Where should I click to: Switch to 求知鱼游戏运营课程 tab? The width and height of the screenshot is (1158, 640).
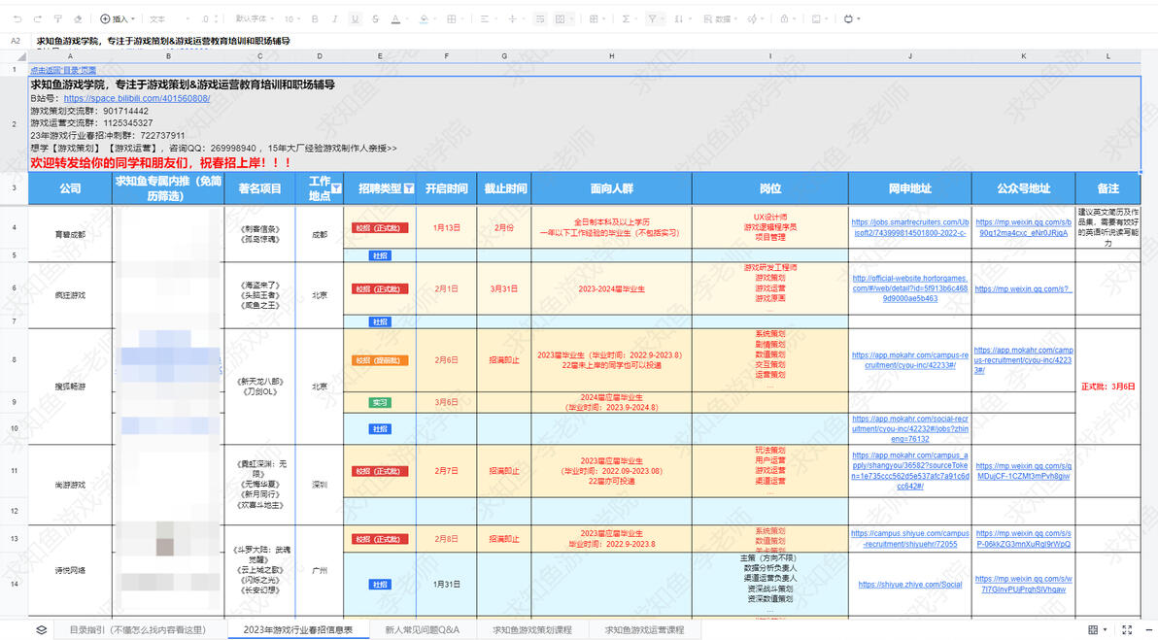(x=644, y=629)
